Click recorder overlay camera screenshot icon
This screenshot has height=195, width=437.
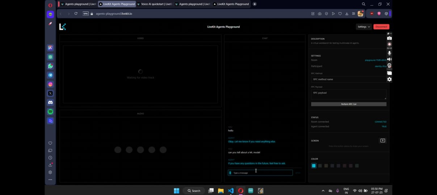pos(390,38)
